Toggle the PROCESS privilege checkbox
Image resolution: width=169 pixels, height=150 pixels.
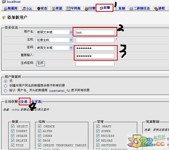tap(98, 136)
